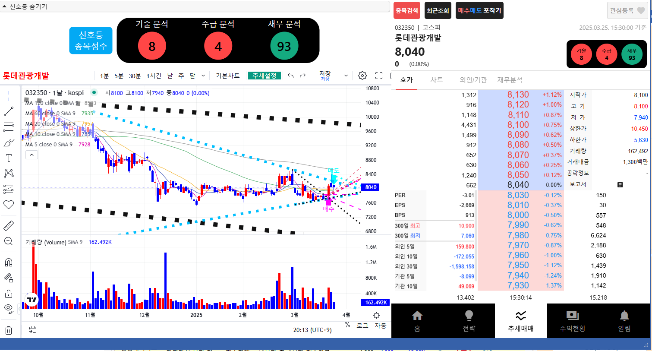Toggle 관심등록 watchlist heart

click(x=628, y=10)
